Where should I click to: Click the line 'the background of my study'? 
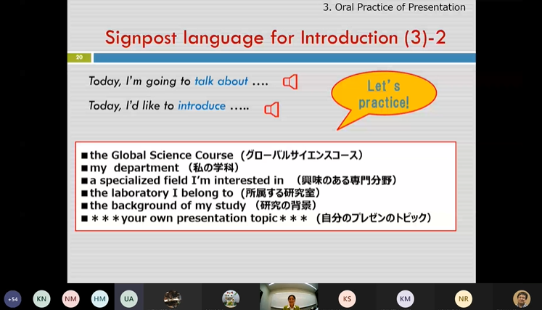tap(168, 205)
